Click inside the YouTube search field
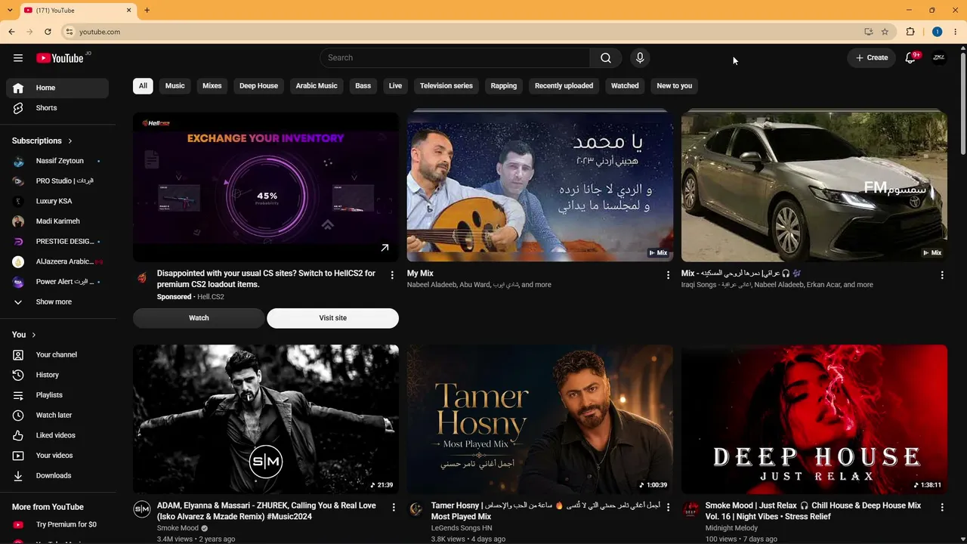Viewport: 967px width, 544px height. pyautogui.click(x=456, y=58)
